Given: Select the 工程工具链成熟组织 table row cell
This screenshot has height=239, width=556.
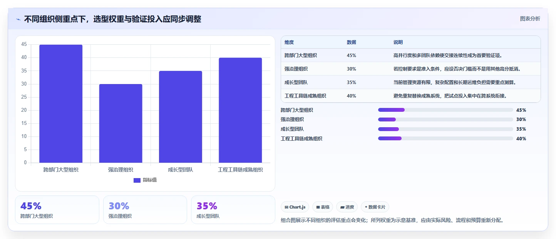Looking at the screenshot, I should 305,96.
